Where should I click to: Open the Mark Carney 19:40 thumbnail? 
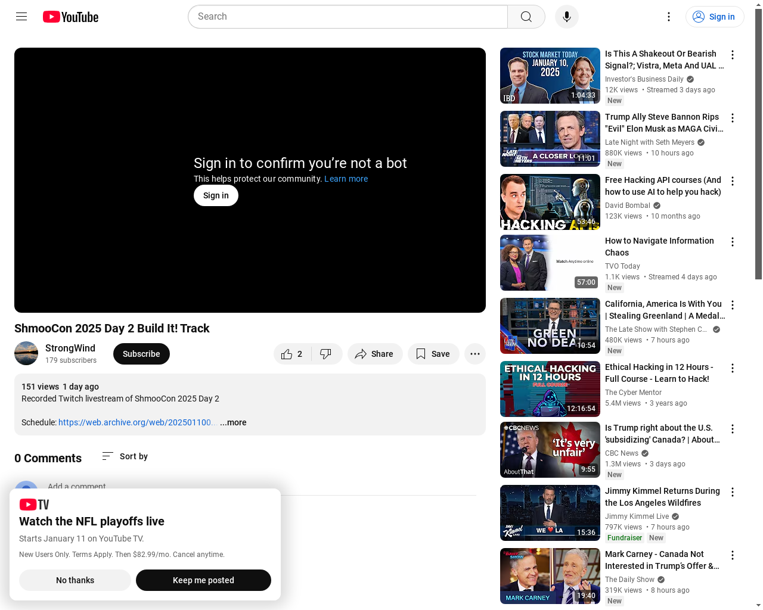[x=550, y=576]
